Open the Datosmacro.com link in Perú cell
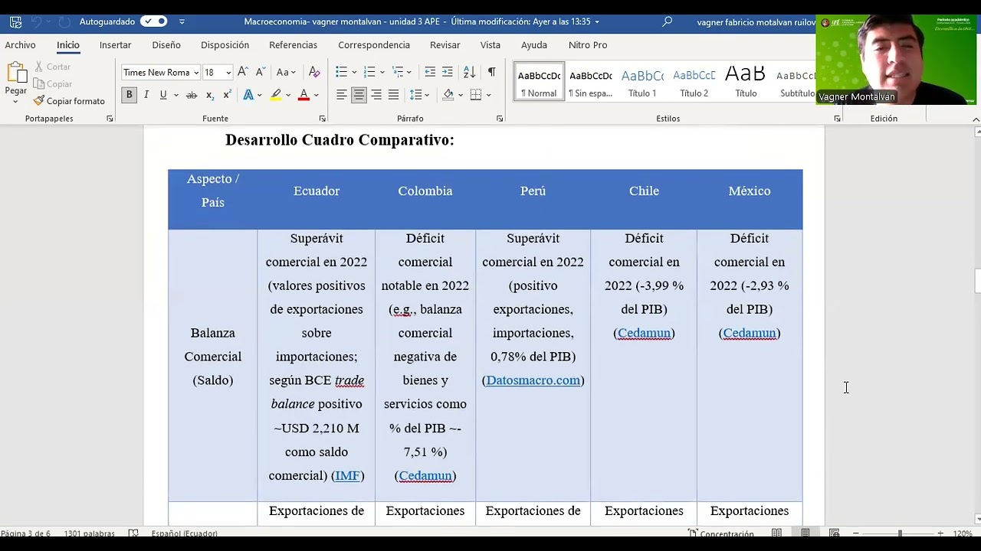The width and height of the screenshot is (981, 551). pos(533,380)
